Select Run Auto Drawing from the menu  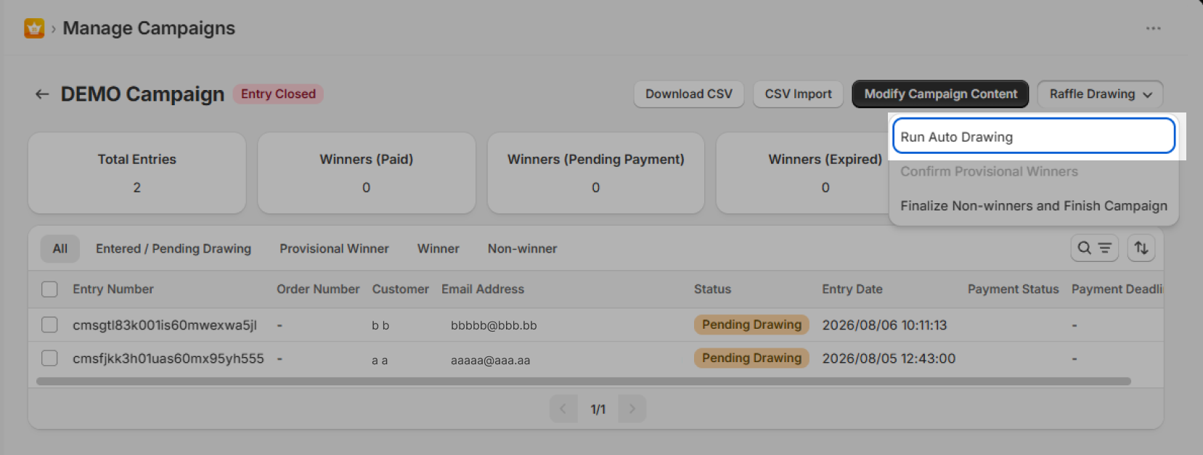click(x=1033, y=136)
